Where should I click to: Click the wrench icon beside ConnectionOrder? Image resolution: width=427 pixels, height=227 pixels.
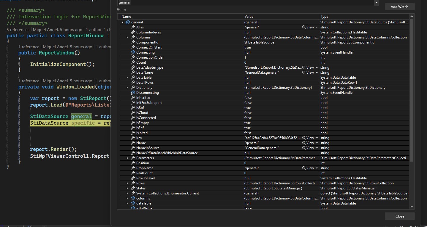coord(133,57)
